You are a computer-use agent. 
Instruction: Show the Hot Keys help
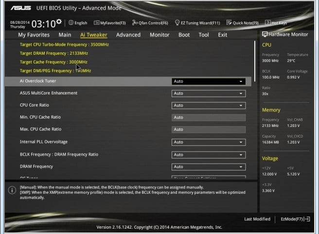[x=277, y=23]
